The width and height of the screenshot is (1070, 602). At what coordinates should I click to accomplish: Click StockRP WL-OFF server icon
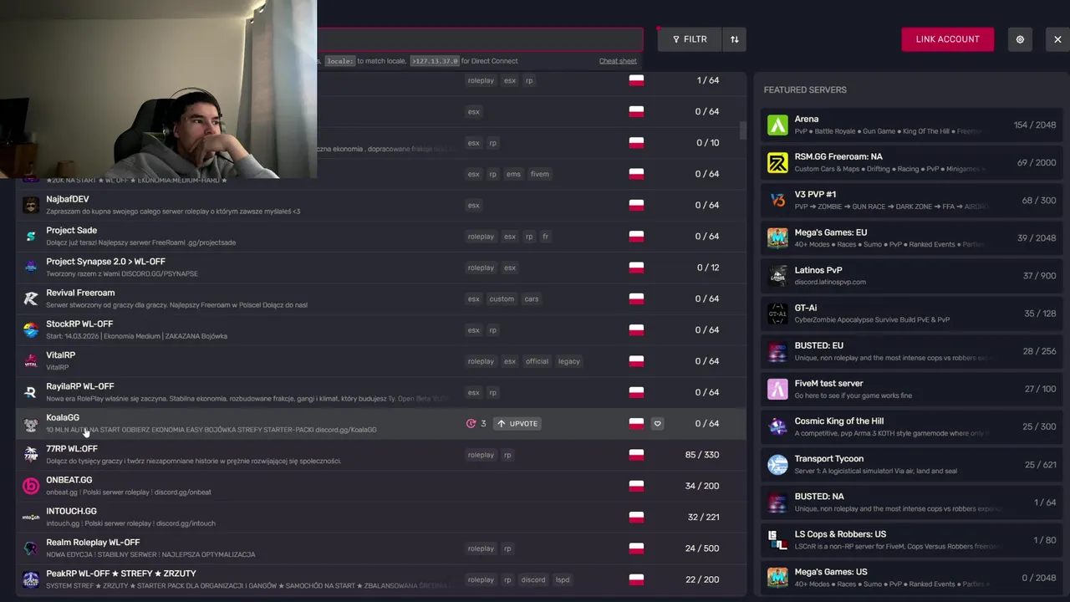coord(31,330)
